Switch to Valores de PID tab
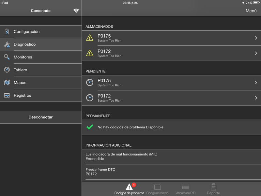Image resolution: width=261 pixels, height=196 pixels. 185,189
